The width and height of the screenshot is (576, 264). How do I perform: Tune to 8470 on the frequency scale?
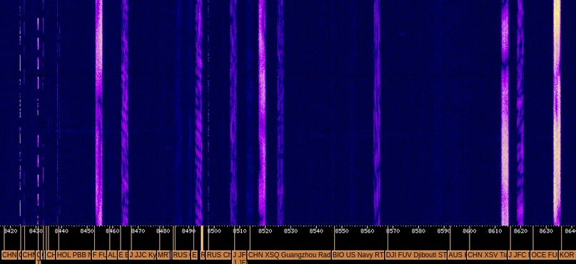[x=138, y=231]
